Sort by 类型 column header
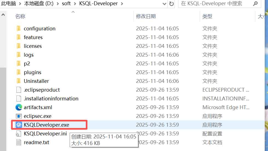The height and width of the screenshot is (151, 268). pos(207,16)
